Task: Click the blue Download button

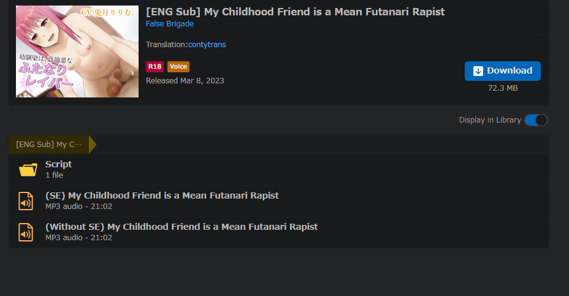Action: point(503,70)
